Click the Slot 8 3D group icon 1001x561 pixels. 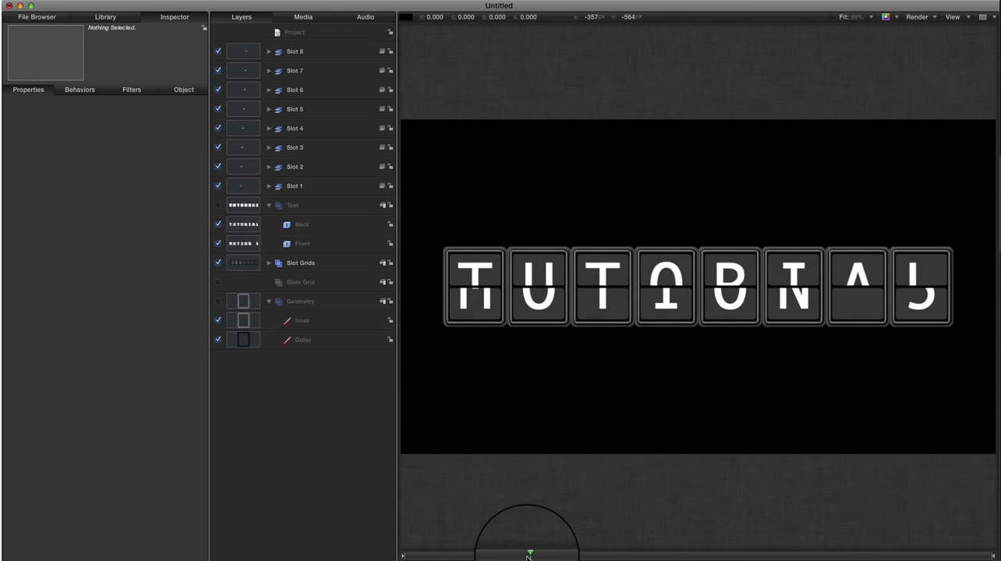278,51
